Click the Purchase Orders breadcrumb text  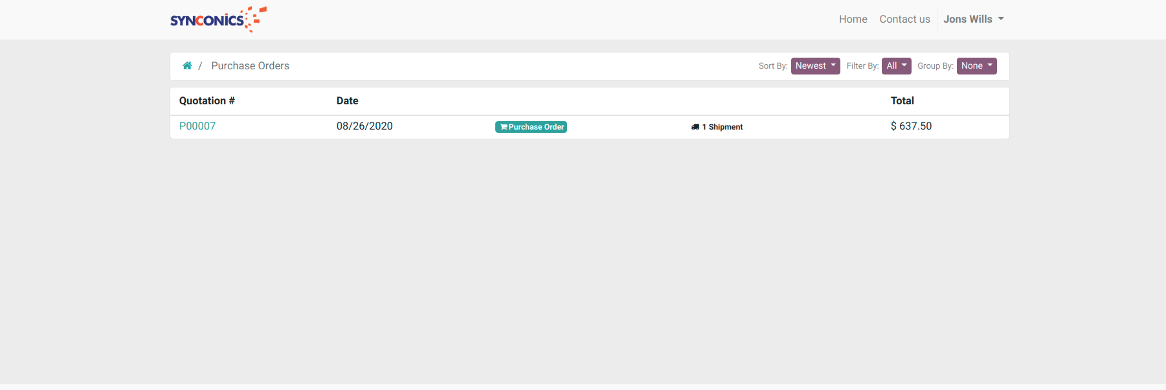[250, 66]
